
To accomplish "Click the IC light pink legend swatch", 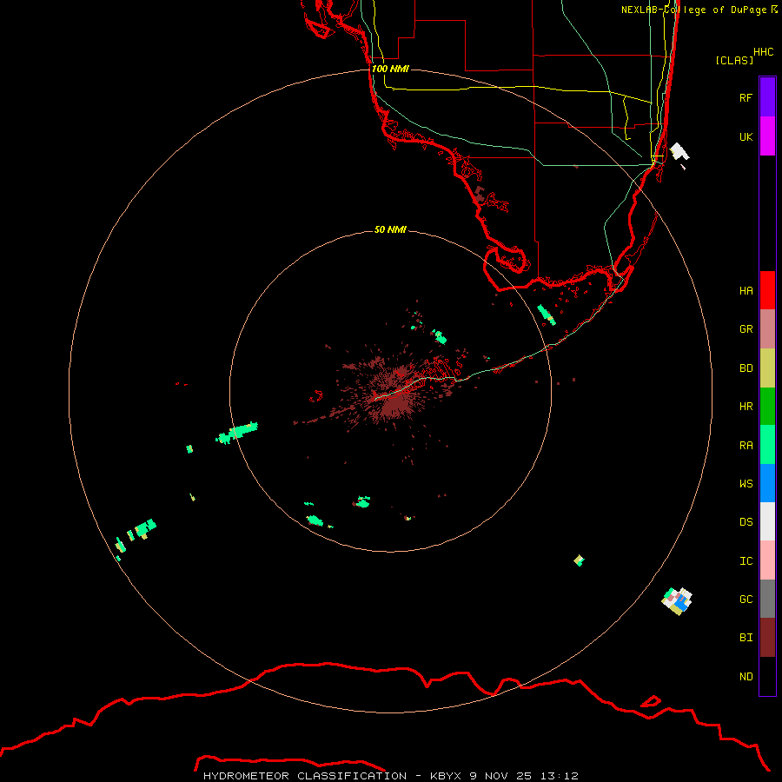I will click(767, 560).
